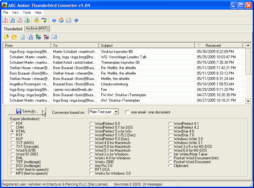Open help via blue question mark icon
The height and width of the screenshot is (188, 254).
54,20
